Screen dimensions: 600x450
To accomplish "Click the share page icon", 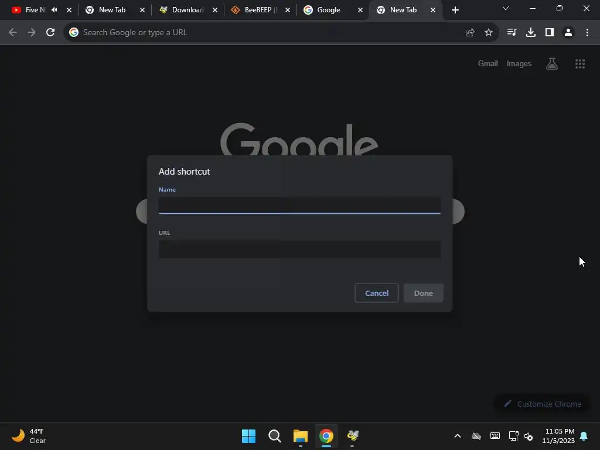I will coord(470,33).
